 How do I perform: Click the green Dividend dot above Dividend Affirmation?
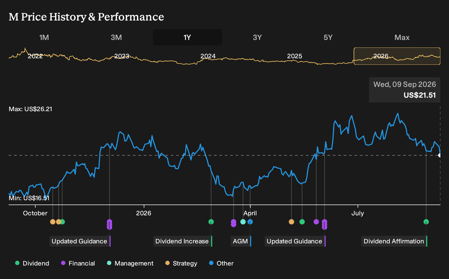[x=426, y=222]
